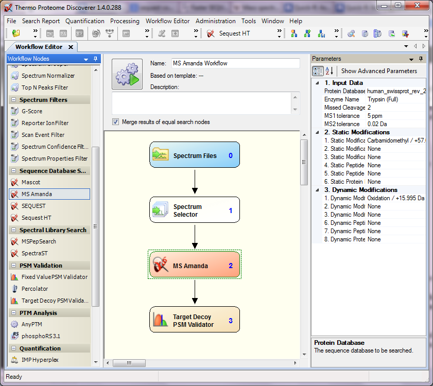The image size is (433, 386).
Task: Open the Tools menu
Action: (249, 21)
